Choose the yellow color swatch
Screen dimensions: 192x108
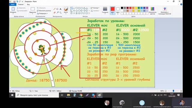[136, 8]
